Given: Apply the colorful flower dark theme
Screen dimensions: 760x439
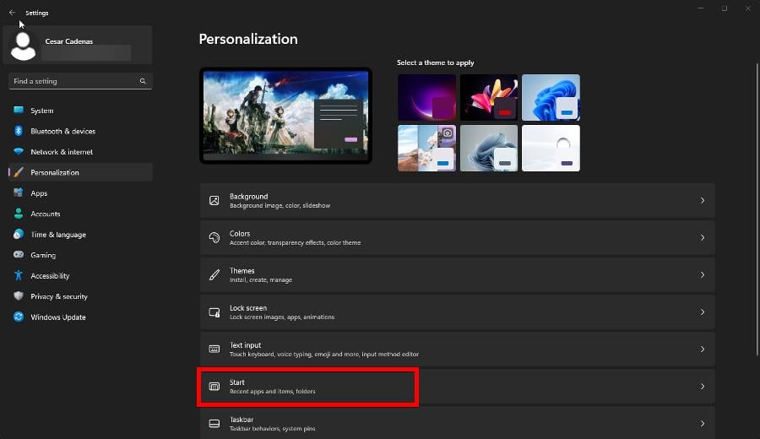Looking at the screenshot, I should pos(489,97).
